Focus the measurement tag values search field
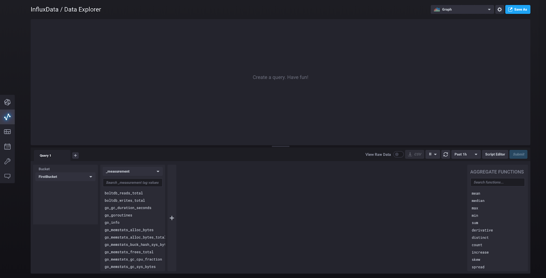The image size is (546, 278). click(133, 183)
